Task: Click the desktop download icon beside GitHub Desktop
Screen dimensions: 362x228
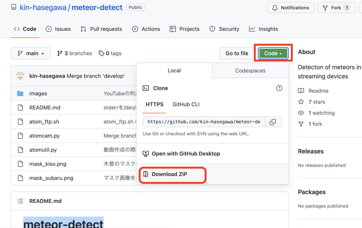Action: (146, 154)
